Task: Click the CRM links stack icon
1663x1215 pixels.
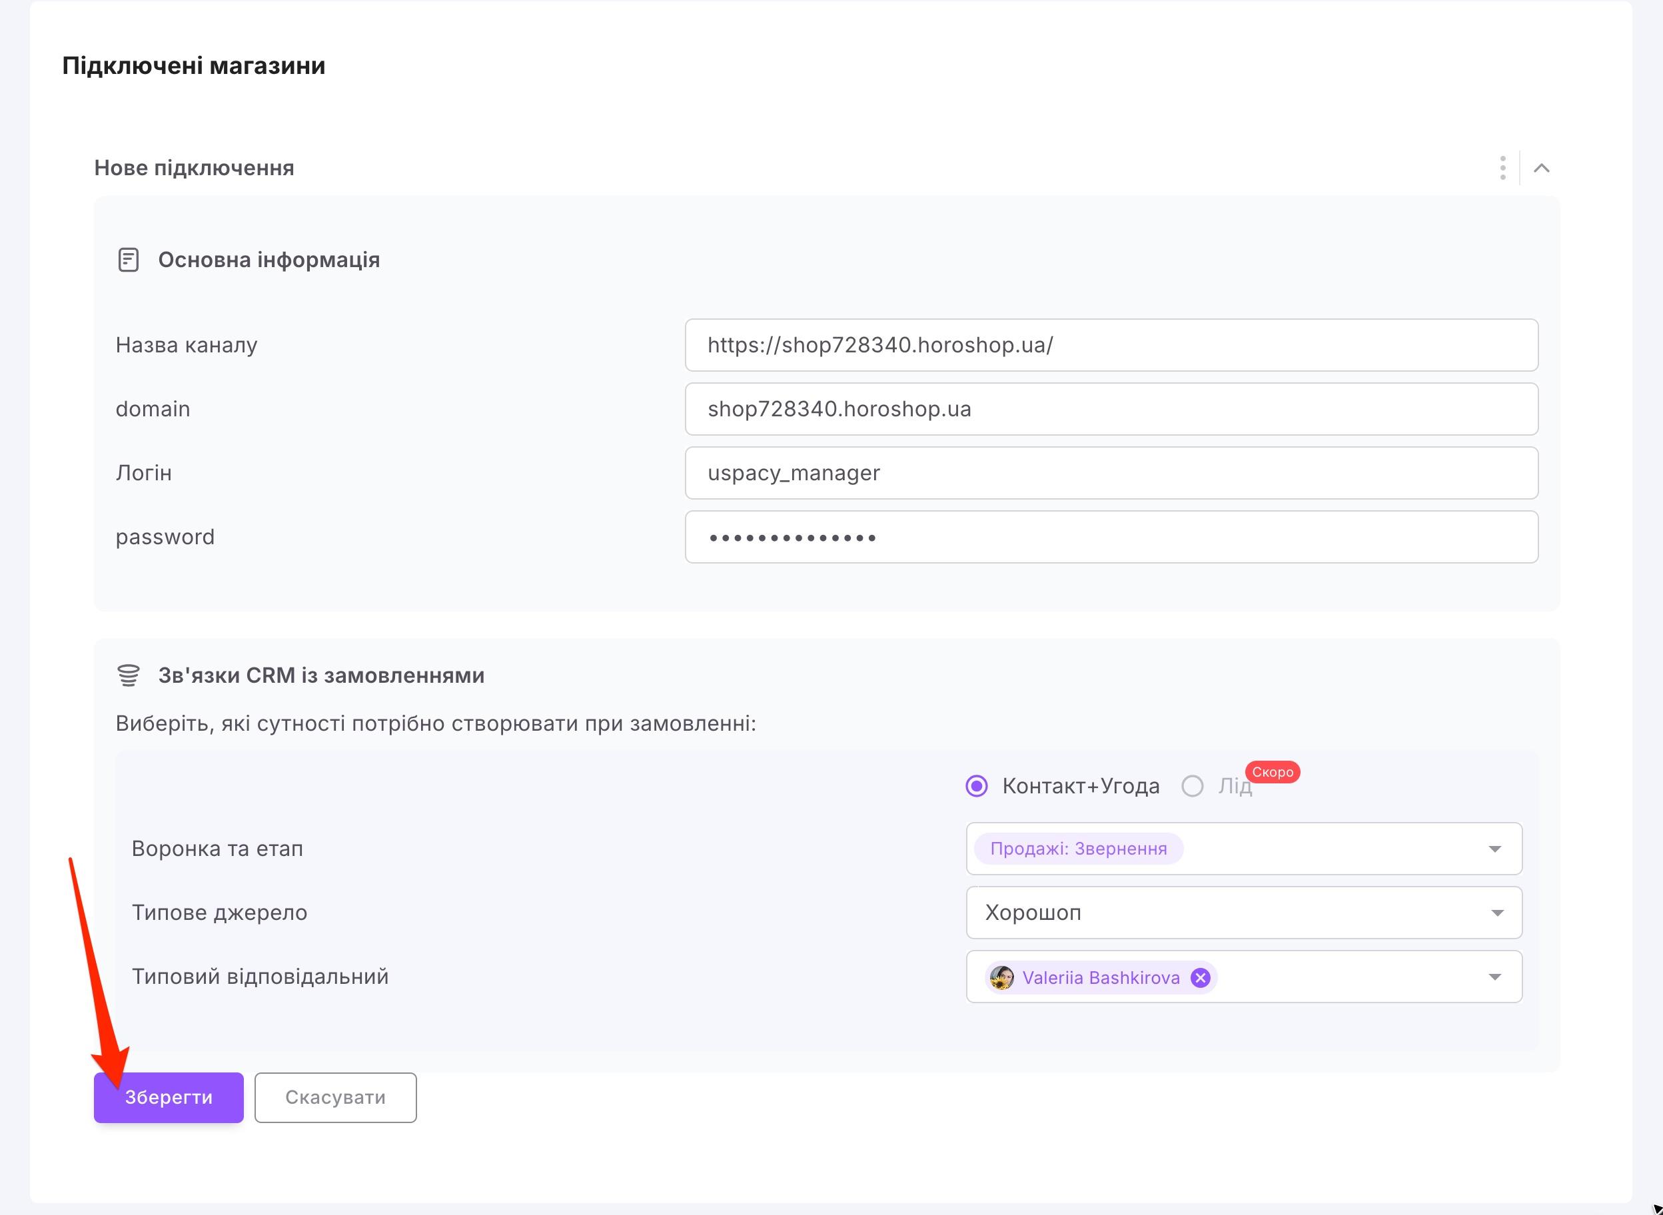Action: tap(129, 675)
